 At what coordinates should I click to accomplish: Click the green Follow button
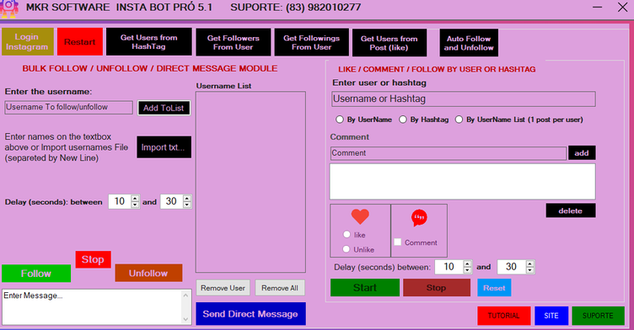point(36,274)
